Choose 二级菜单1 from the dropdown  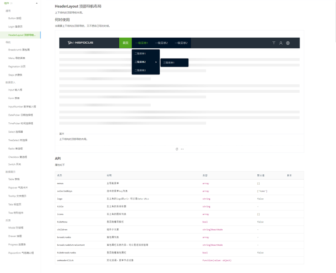point(146,54)
